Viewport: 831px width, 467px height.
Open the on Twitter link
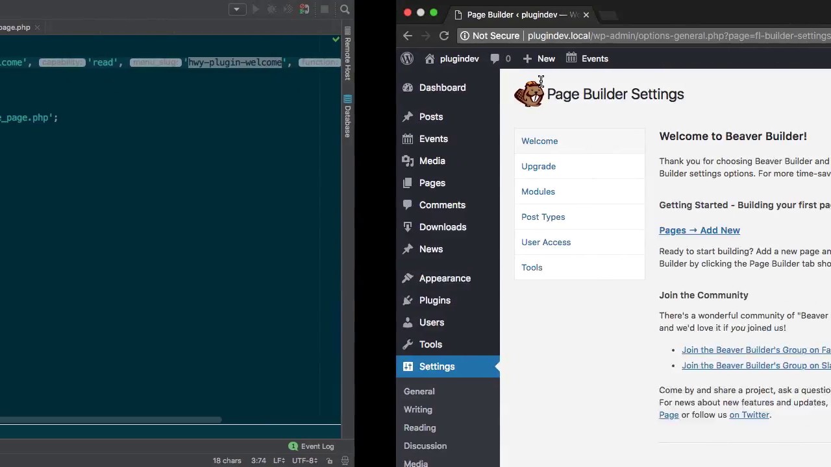749,414
